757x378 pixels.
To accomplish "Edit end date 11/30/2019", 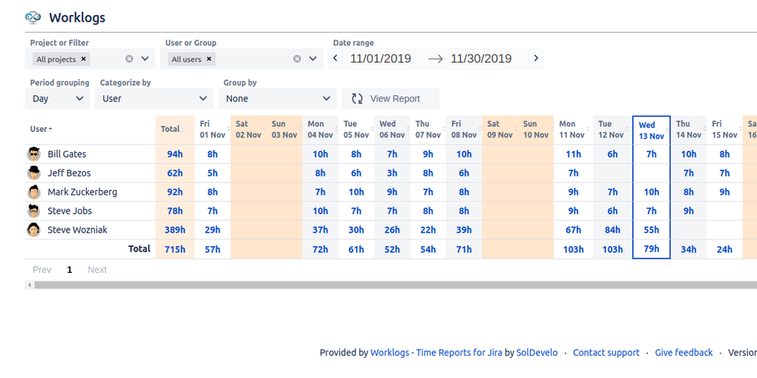I will [481, 59].
